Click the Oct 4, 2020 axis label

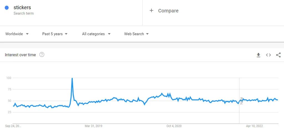coord(174,126)
